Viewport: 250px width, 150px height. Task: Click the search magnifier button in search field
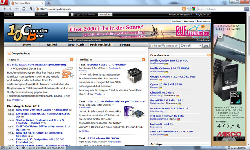[246, 9]
